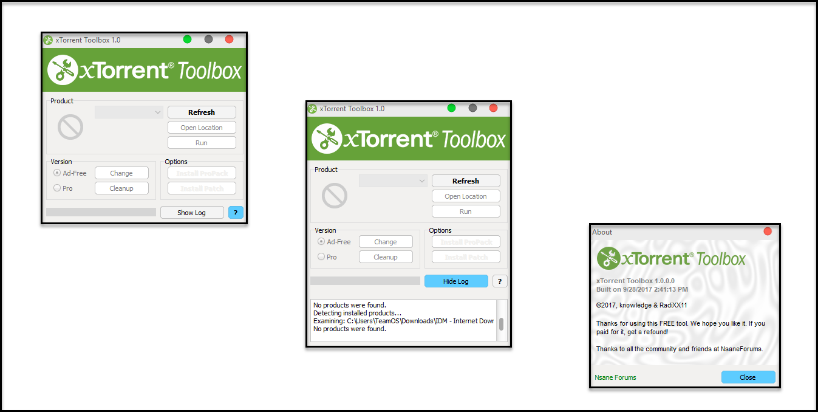Click green dot in log-view Toolbox window title bar

point(451,108)
